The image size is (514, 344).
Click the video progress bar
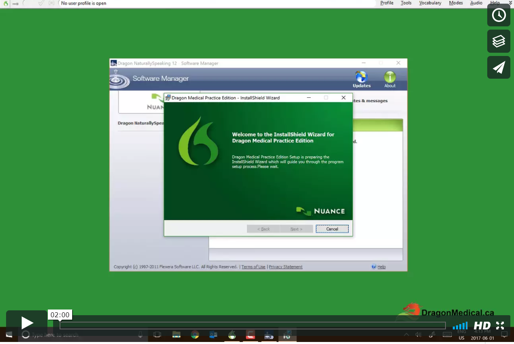253,325
